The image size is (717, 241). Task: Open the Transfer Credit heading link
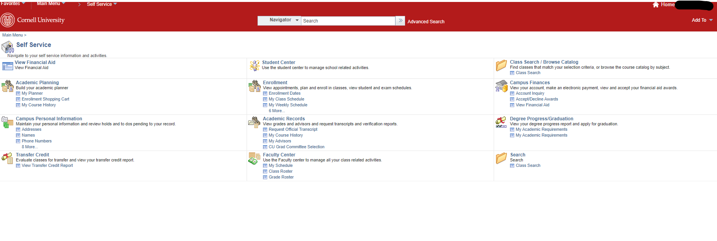point(32,155)
